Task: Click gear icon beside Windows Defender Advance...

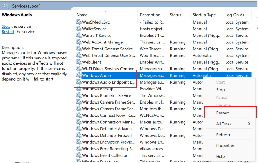Action: (x=78, y=128)
